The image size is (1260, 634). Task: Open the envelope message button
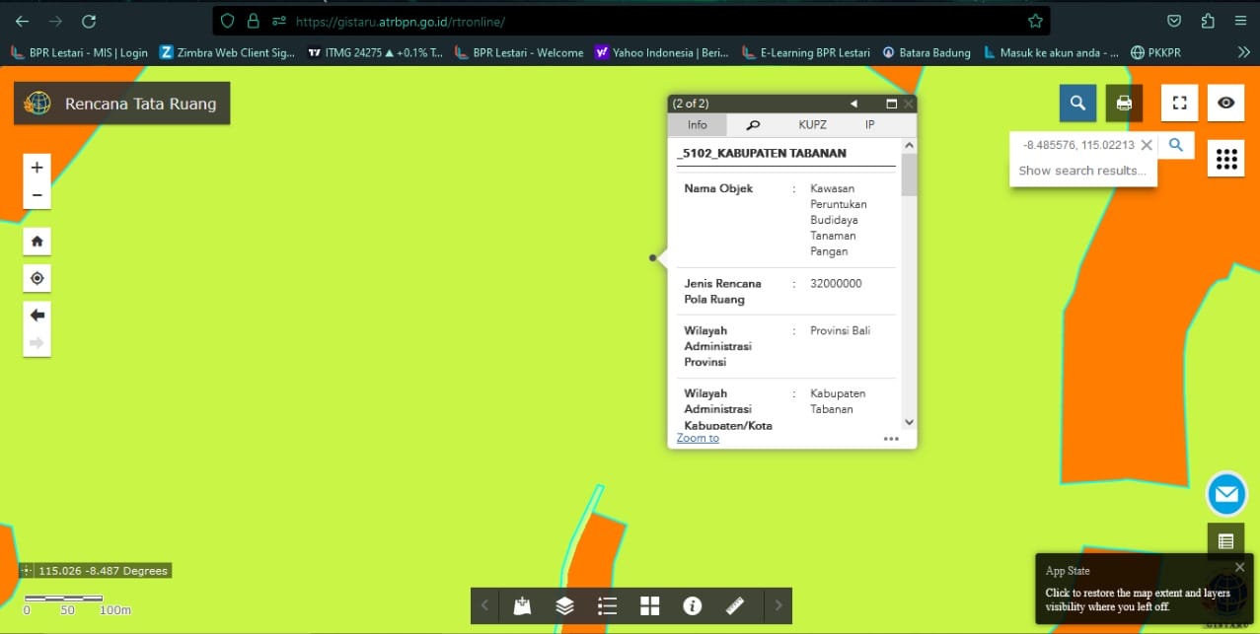pyautogui.click(x=1226, y=494)
